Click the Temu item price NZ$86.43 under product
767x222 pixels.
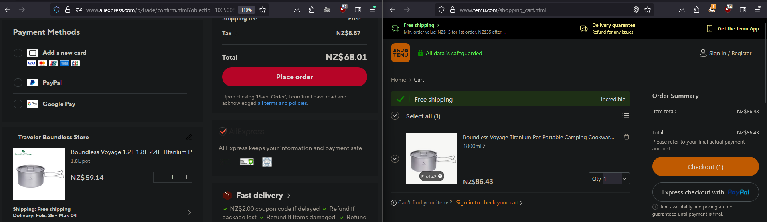coord(478,182)
